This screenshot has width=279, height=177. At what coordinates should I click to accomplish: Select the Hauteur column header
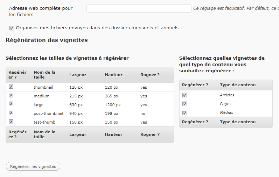pyautogui.click(x=113, y=75)
